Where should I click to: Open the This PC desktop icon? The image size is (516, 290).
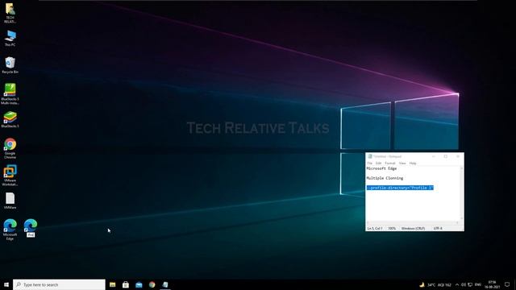pyautogui.click(x=10, y=38)
